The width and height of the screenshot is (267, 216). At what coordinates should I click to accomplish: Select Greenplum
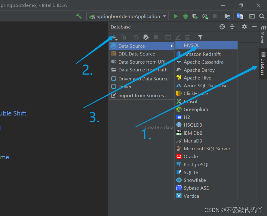click(x=206, y=109)
